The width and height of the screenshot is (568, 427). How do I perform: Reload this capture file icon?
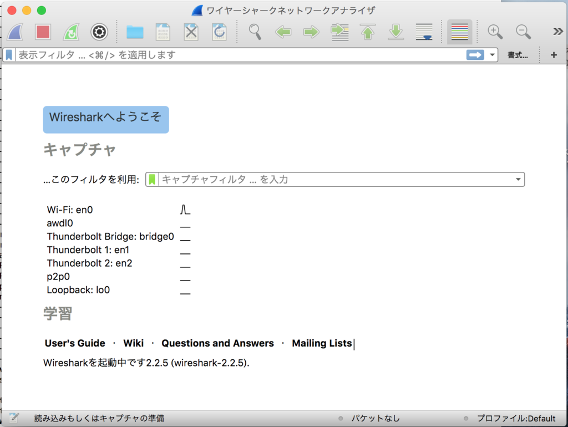click(x=219, y=32)
